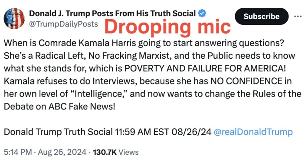Open the Donald J. Trump Posts profile name
Screen dimensions: 308x163
[x=112, y=13]
